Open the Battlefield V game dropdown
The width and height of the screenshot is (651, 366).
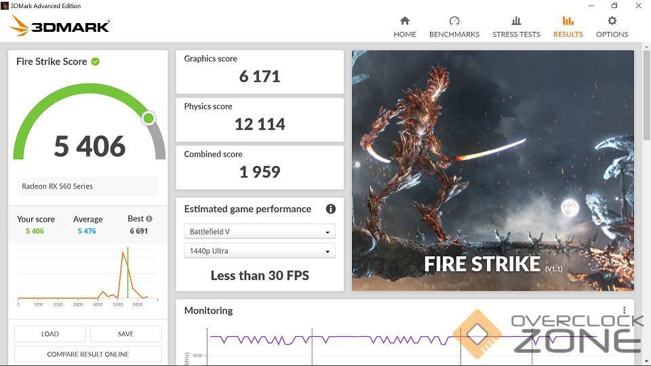260,232
